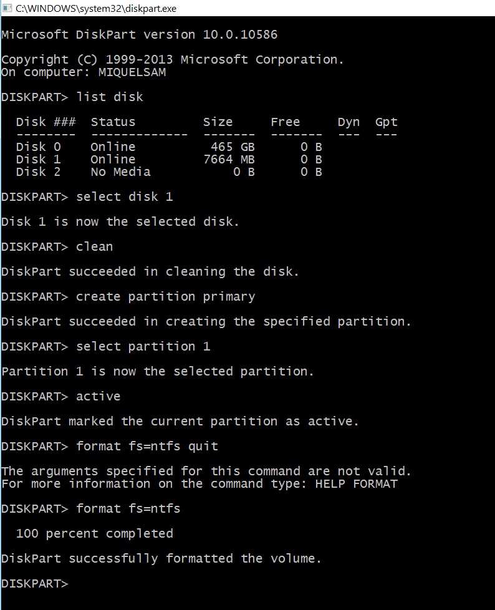Click the Disk 0 row label

(x=39, y=147)
